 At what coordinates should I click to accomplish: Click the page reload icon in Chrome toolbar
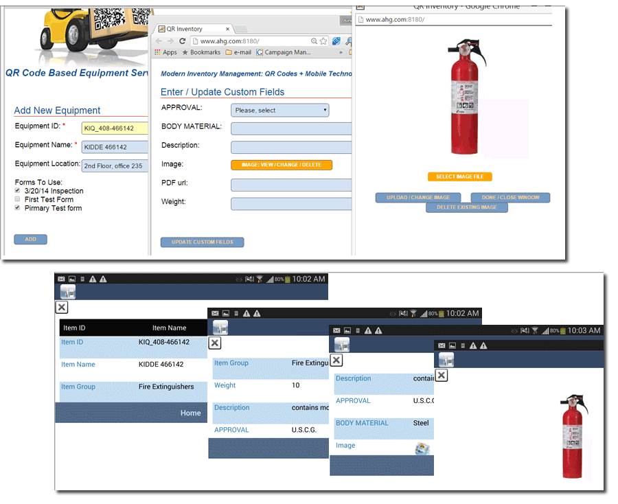182,41
